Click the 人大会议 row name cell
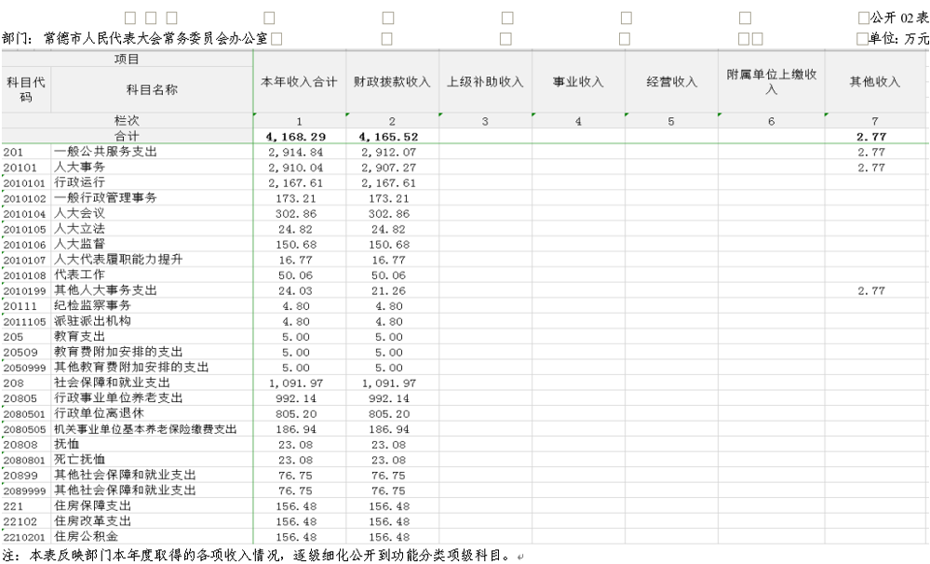Viewport: 930px width, 564px height. click(152, 213)
